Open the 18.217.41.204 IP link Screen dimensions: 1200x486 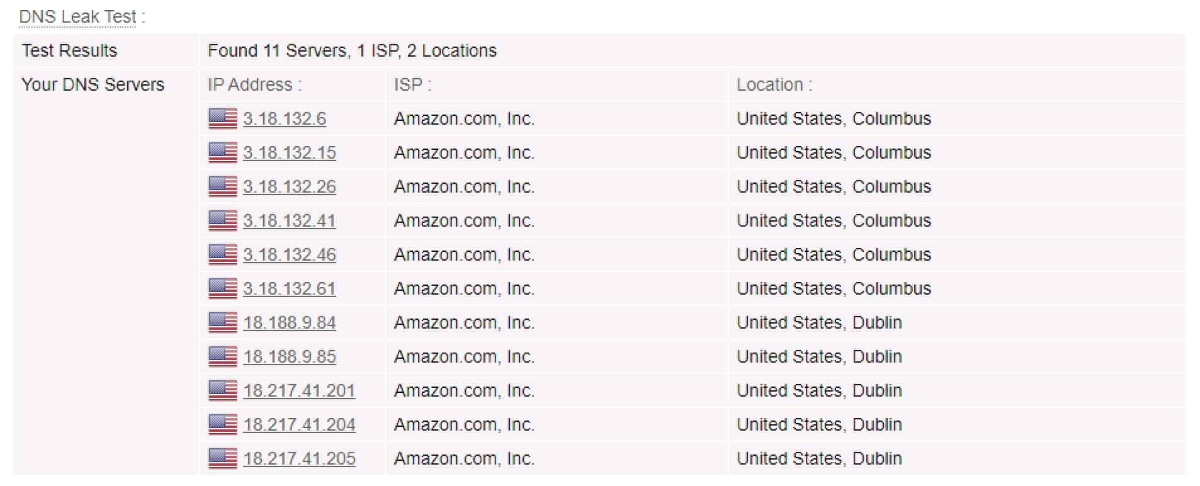point(300,424)
